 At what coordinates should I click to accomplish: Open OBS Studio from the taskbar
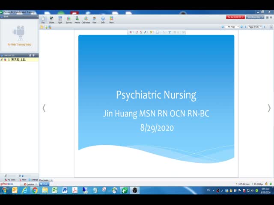135,190
